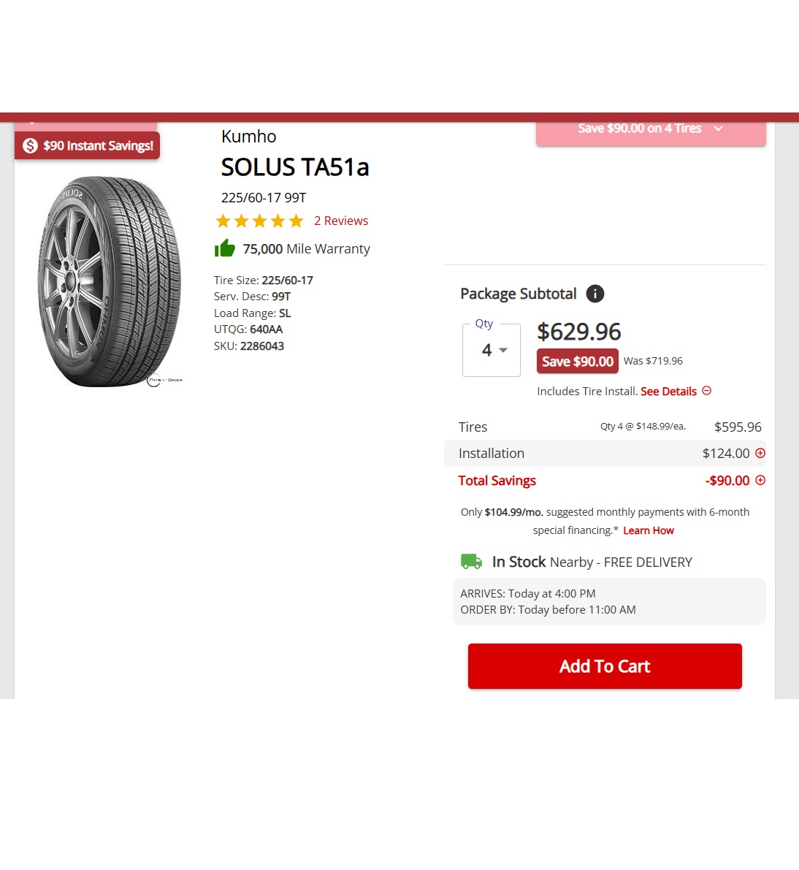Screen dimensions: 799x870
Task: Click Learn How financing link
Action: [648, 530]
